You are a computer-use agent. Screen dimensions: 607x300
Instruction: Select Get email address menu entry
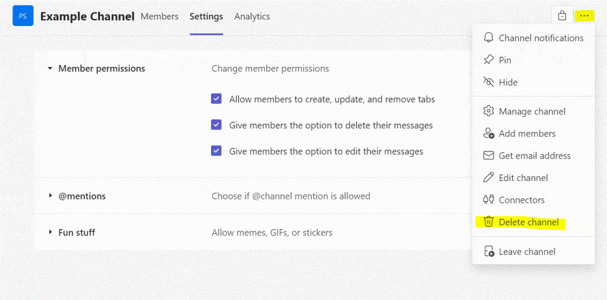pos(533,156)
